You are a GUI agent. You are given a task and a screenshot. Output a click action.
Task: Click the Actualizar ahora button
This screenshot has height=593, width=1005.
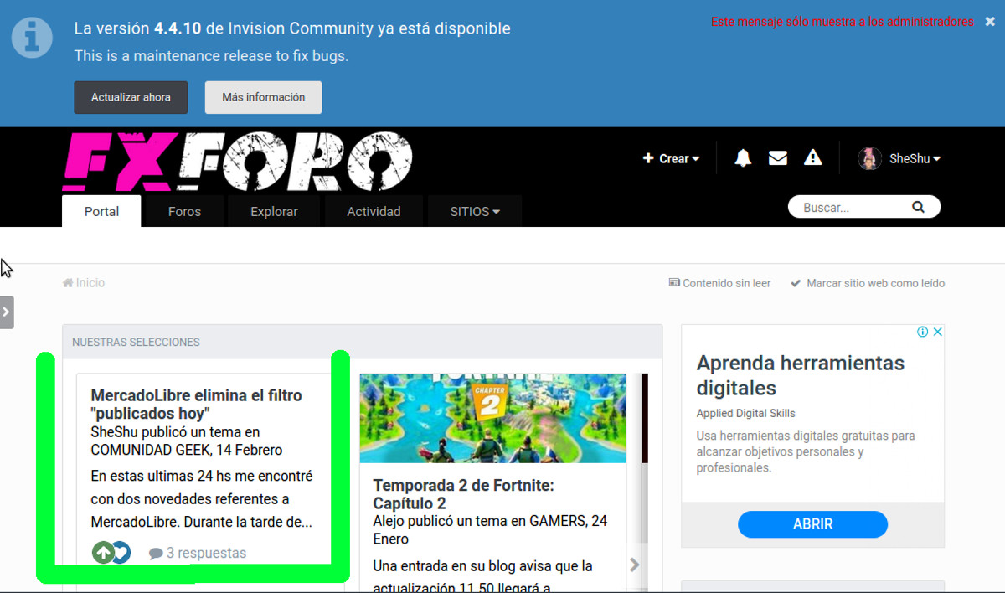(x=131, y=97)
